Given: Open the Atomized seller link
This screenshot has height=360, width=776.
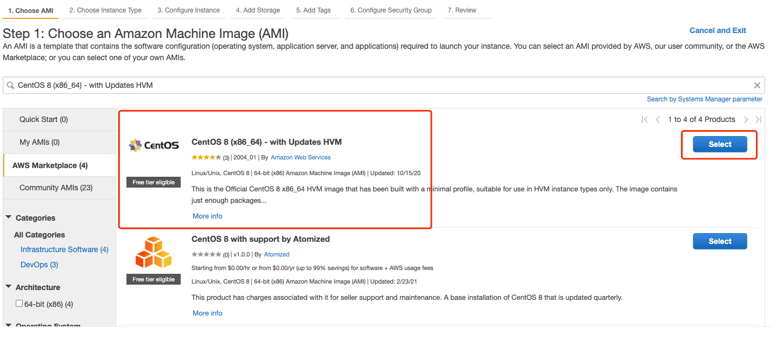Looking at the screenshot, I should coord(277,254).
